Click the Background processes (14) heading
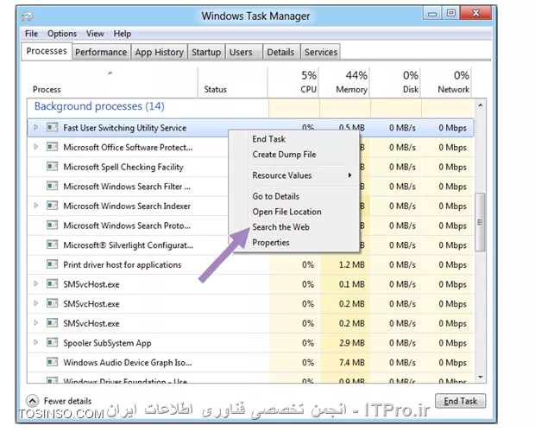This screenshot has width=535, height=432. coord(99,106)
